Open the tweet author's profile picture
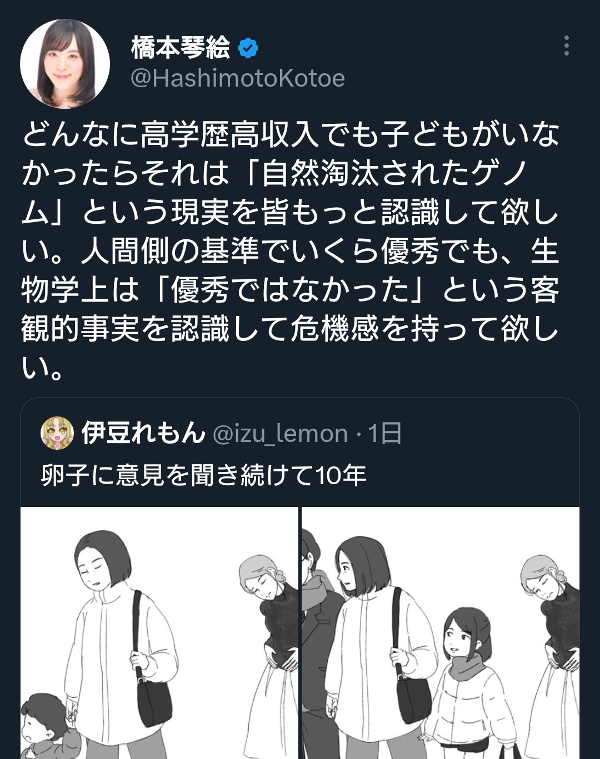 (65, 64)
